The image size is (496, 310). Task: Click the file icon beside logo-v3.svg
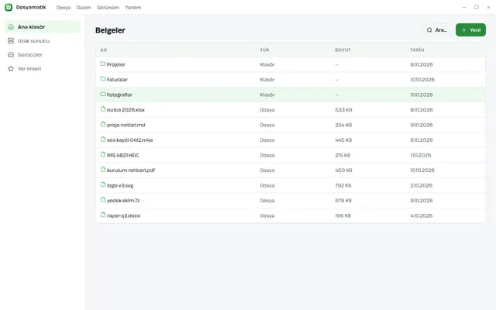(x=103, y=184)
